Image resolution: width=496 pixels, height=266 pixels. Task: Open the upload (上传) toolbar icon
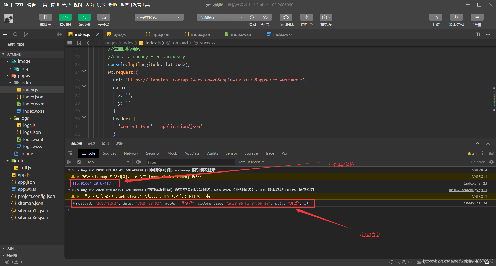tap(436, 17)
